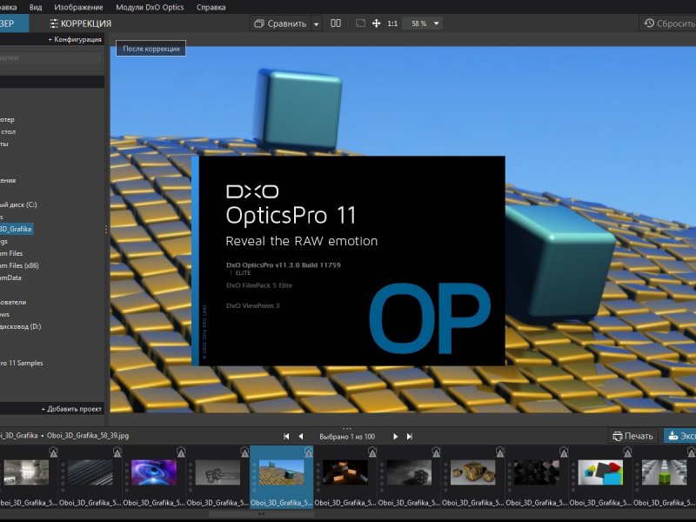
Task: Select the Program Files (x86) folder
Action: 19,265
